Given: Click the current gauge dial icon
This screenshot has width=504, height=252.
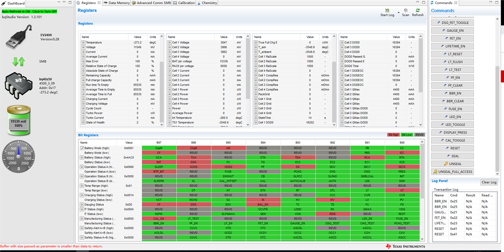Looking at the screenshot, I should pyautogui.click(x=18, y=156).
